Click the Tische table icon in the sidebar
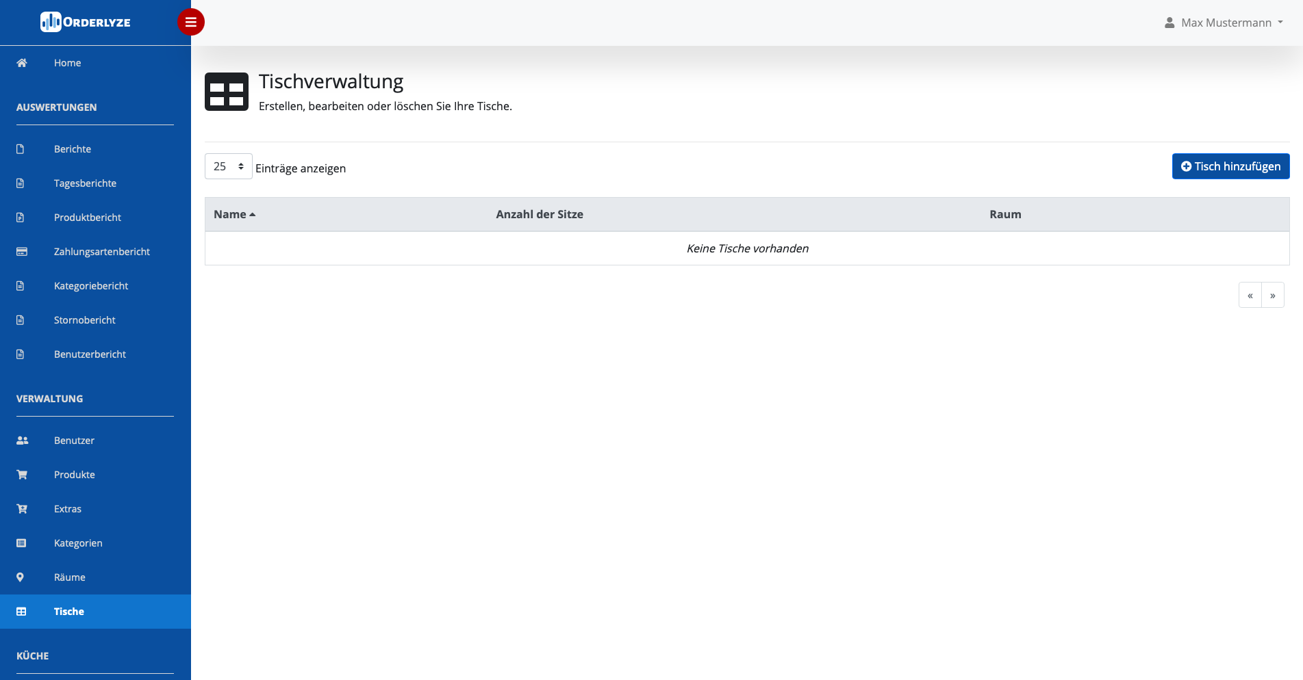The image size is (1303, 680). [21, 612]
